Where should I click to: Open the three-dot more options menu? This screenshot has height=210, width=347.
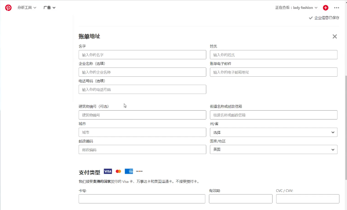click(x=336, y=8)
